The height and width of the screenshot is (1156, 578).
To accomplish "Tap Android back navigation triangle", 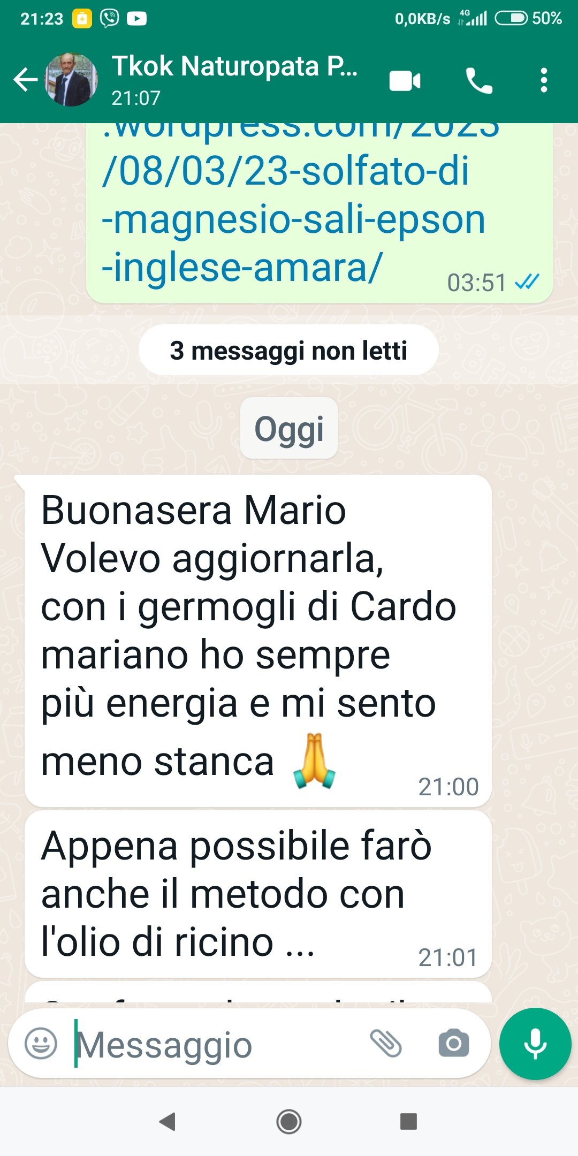I will (x=168, y=1121).
